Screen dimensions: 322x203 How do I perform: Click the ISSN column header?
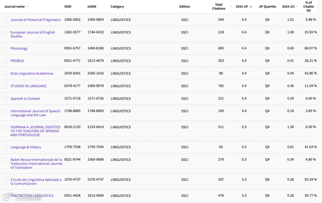pyautogui.click(x=68, y=7)
